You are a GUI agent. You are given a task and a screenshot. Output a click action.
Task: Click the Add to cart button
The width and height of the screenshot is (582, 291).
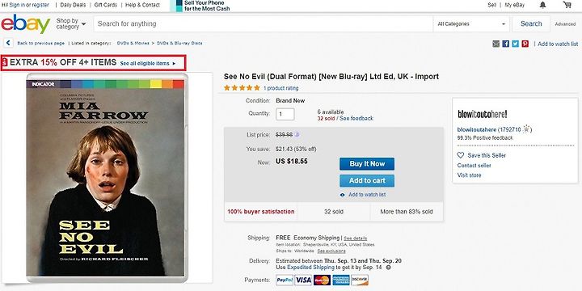(x=367, y=181)
